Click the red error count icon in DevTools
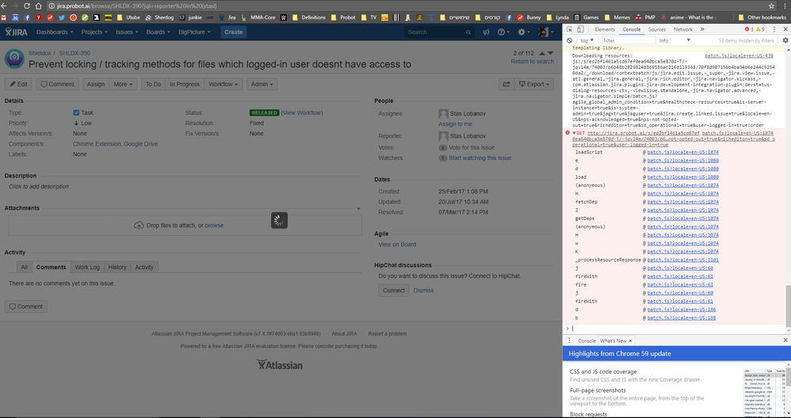Image resolution: width=791 pixels, height=418 pixels. point(747,29)
